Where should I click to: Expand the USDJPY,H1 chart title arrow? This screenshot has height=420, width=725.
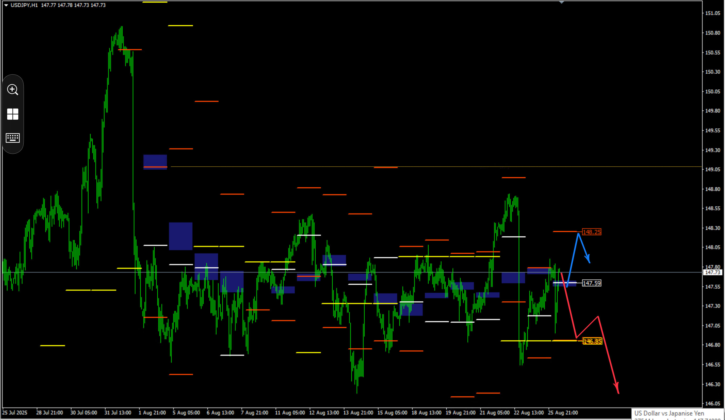(6, 5)
